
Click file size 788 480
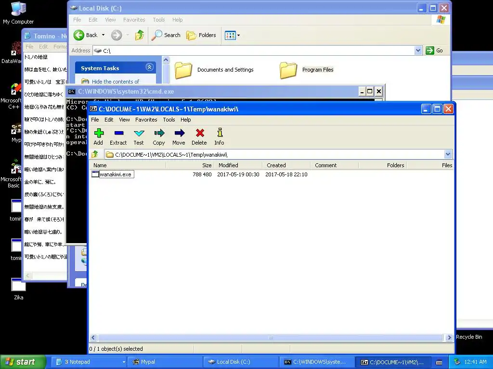tap(202, 174)
